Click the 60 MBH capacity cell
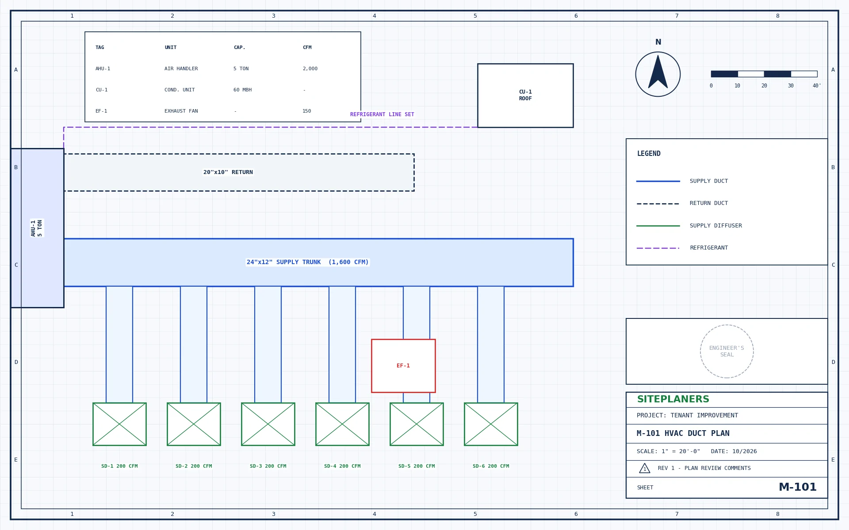The image size is (849, 530). coord(242,90)
